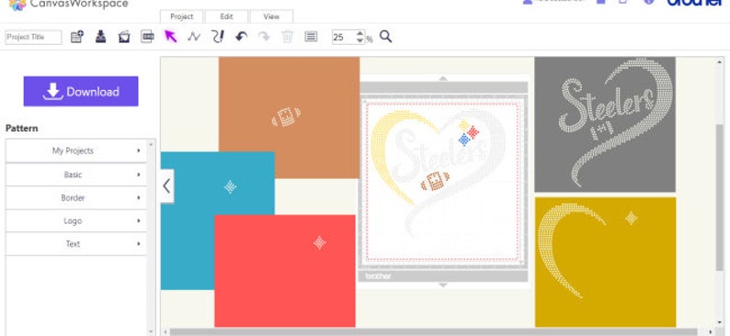Redo the undone action
The height and width of the screenshot is (336, 730).
[264, 37]
